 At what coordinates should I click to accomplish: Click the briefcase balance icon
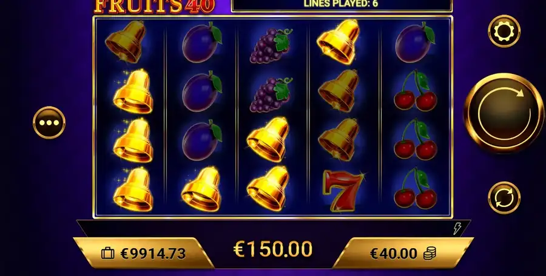[107, 254]
